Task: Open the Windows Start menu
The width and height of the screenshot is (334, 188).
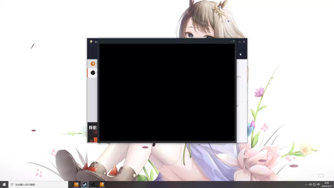Action: (4, 185)
